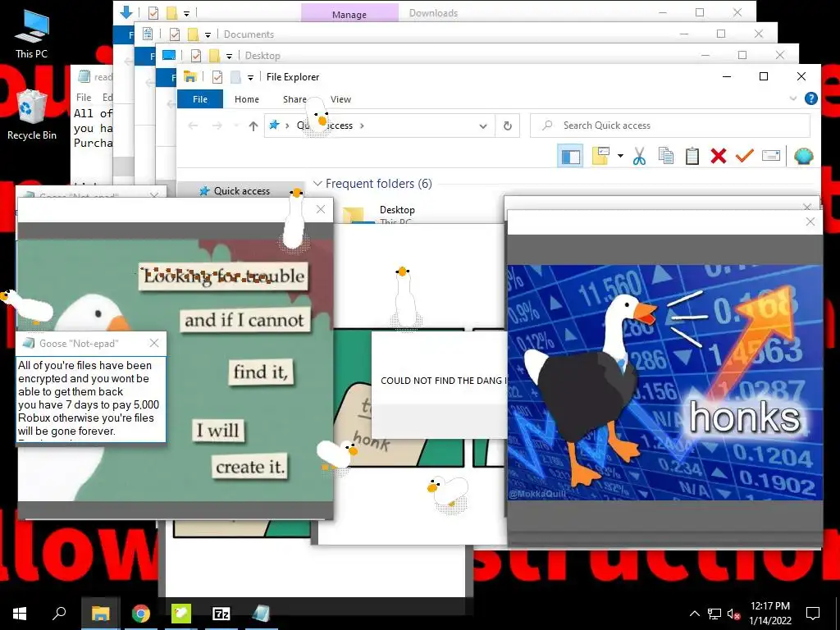Click New folder icon in Documents title bar
This screenshot has height=630, width=840.
coord(193,34)
